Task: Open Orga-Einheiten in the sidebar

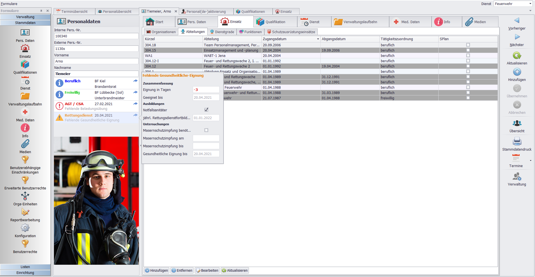Action: [25, 196]
